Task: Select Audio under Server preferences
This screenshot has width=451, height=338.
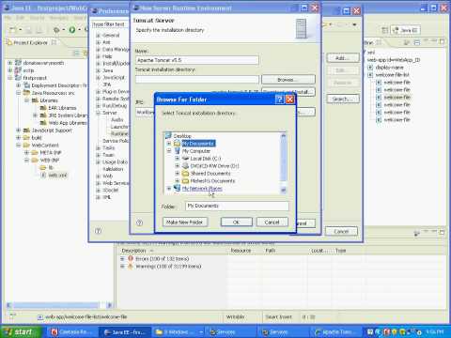Action: click(117, 119)
